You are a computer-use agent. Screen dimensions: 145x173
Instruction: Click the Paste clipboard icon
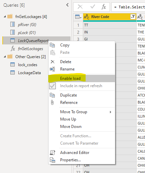pos(52,52)
